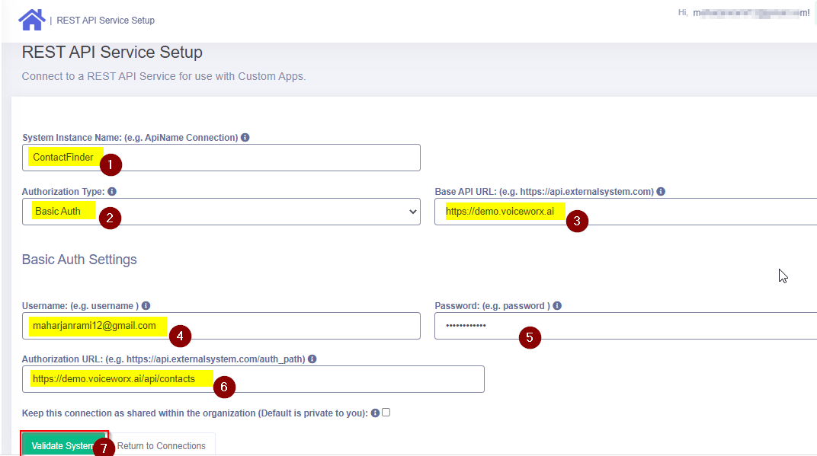Screen dimensions: 817x456
Task: Click info icon beside the shared connection option
Action: click(375, 413)
